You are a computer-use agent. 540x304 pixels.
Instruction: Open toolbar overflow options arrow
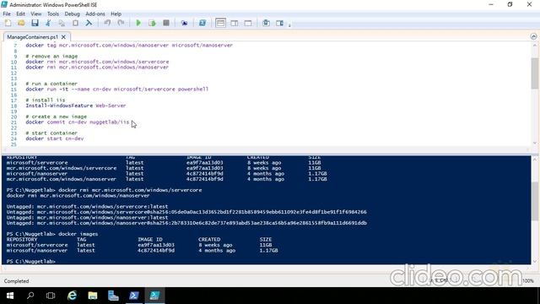[x=289, y=24]
